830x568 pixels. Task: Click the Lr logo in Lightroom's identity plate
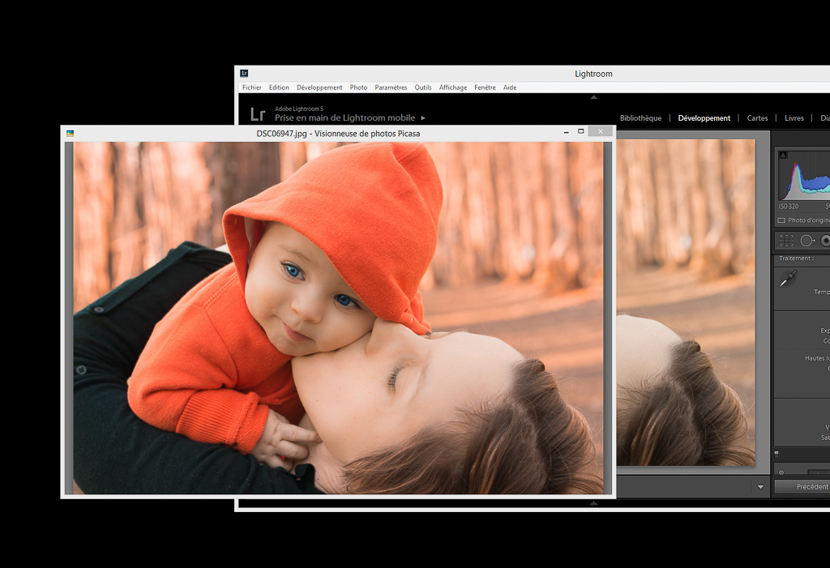coord(258,114)
